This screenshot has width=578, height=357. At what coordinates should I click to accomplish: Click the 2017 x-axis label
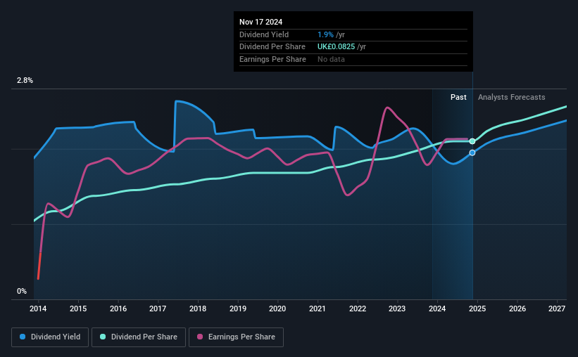(158, 309)
